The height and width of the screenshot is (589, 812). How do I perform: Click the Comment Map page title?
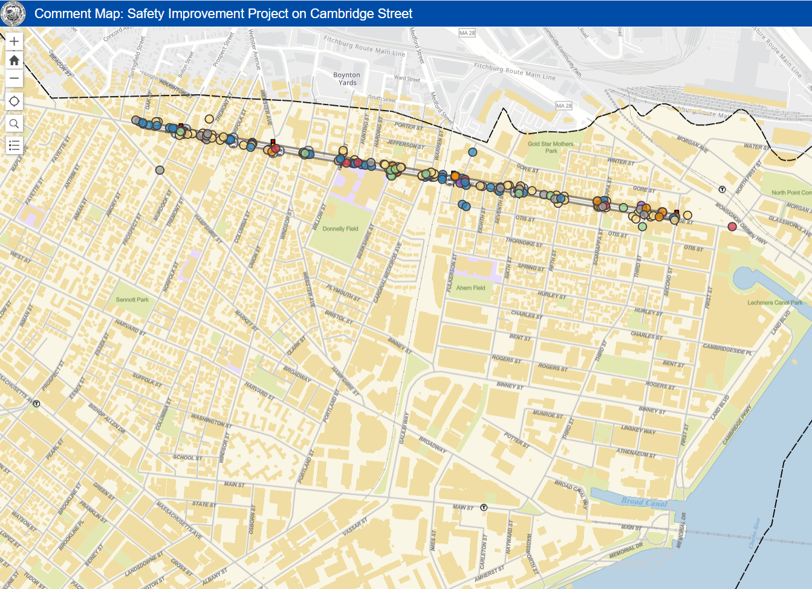point(223,13)
